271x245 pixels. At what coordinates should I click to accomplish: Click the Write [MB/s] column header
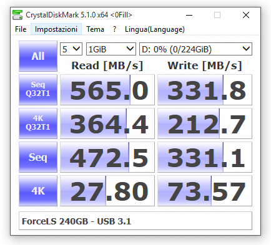coord(205,65)
